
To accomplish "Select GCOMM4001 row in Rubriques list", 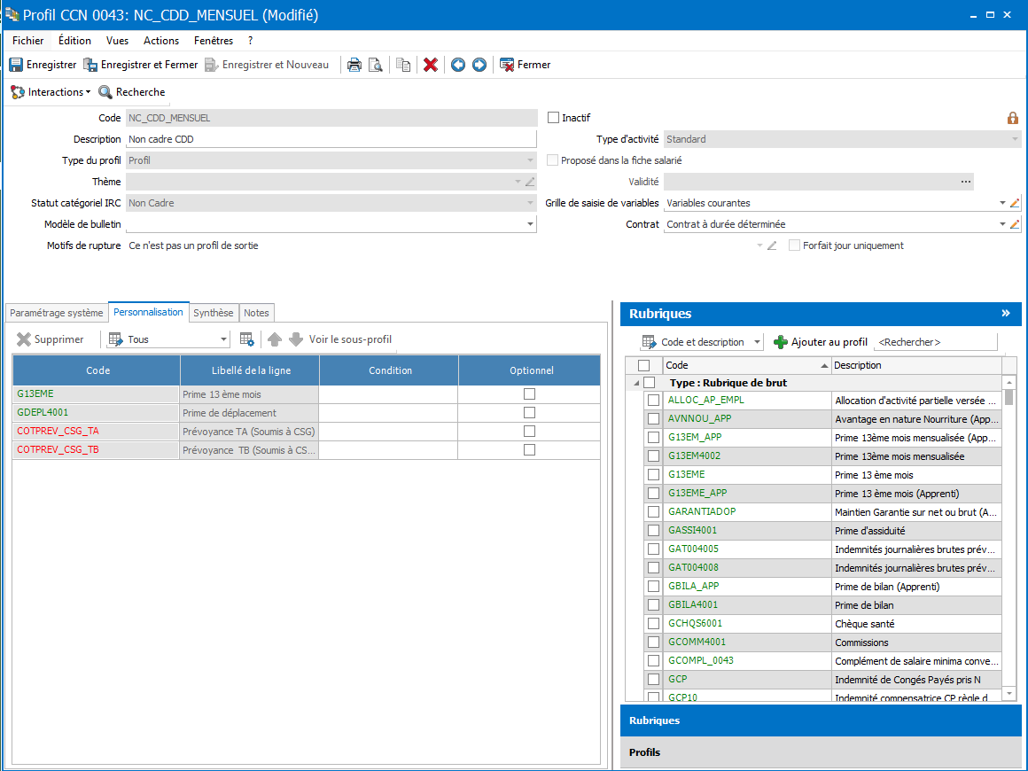I will click(x=824, y=642).
